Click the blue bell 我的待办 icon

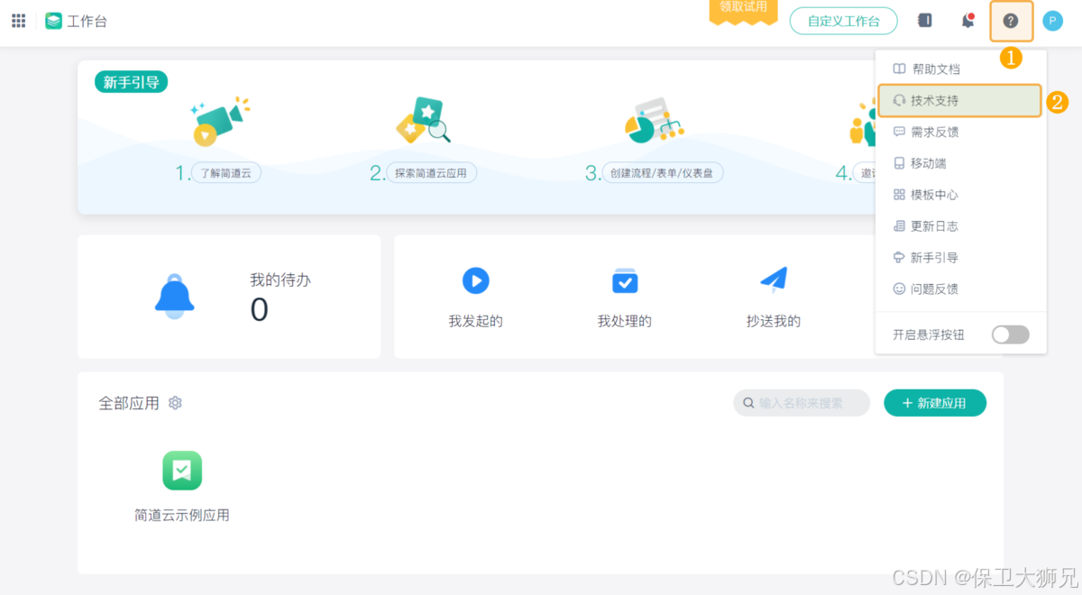[x=174, y=296]
